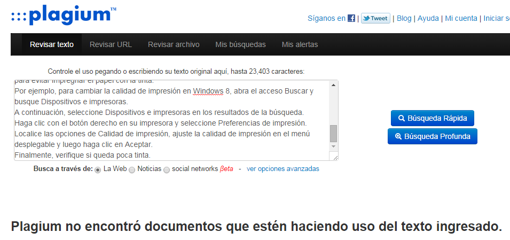This screenshot has height=240, width=510.
Task: Select the La Web radio button
Action: [98, 169]
